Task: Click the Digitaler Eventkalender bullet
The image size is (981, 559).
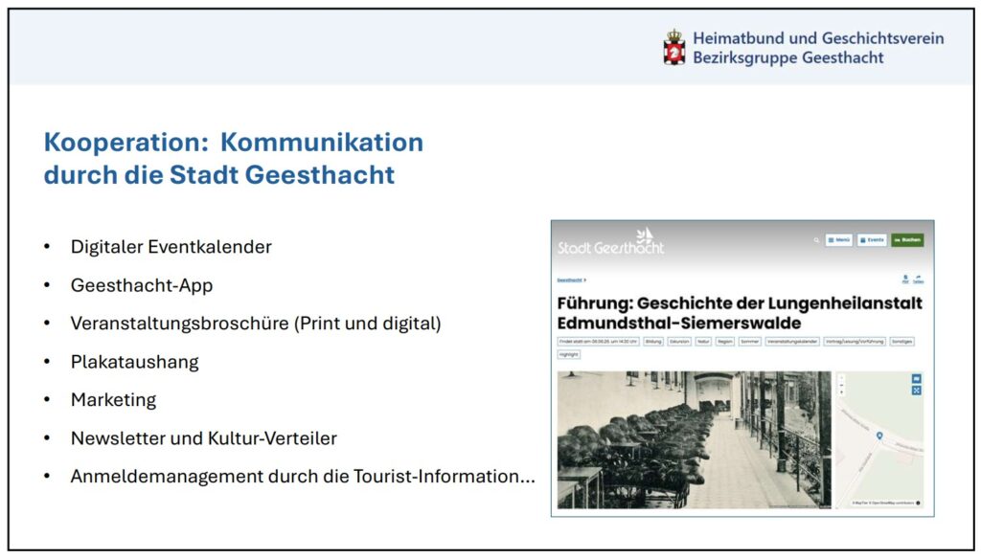Action: pos(171,247)
